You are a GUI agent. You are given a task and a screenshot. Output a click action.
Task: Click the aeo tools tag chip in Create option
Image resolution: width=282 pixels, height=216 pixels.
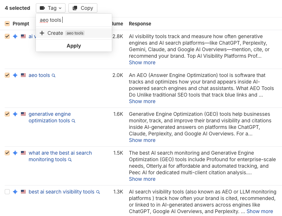click(x=75, y=33)
